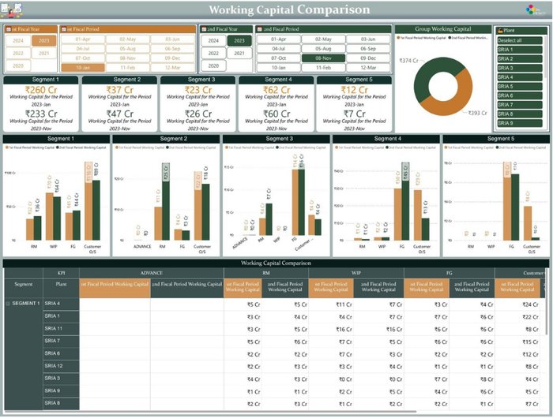553x418 pixels.
Task: Click the ADVANCE column group header in the table
Action: (x=152, y=273)
